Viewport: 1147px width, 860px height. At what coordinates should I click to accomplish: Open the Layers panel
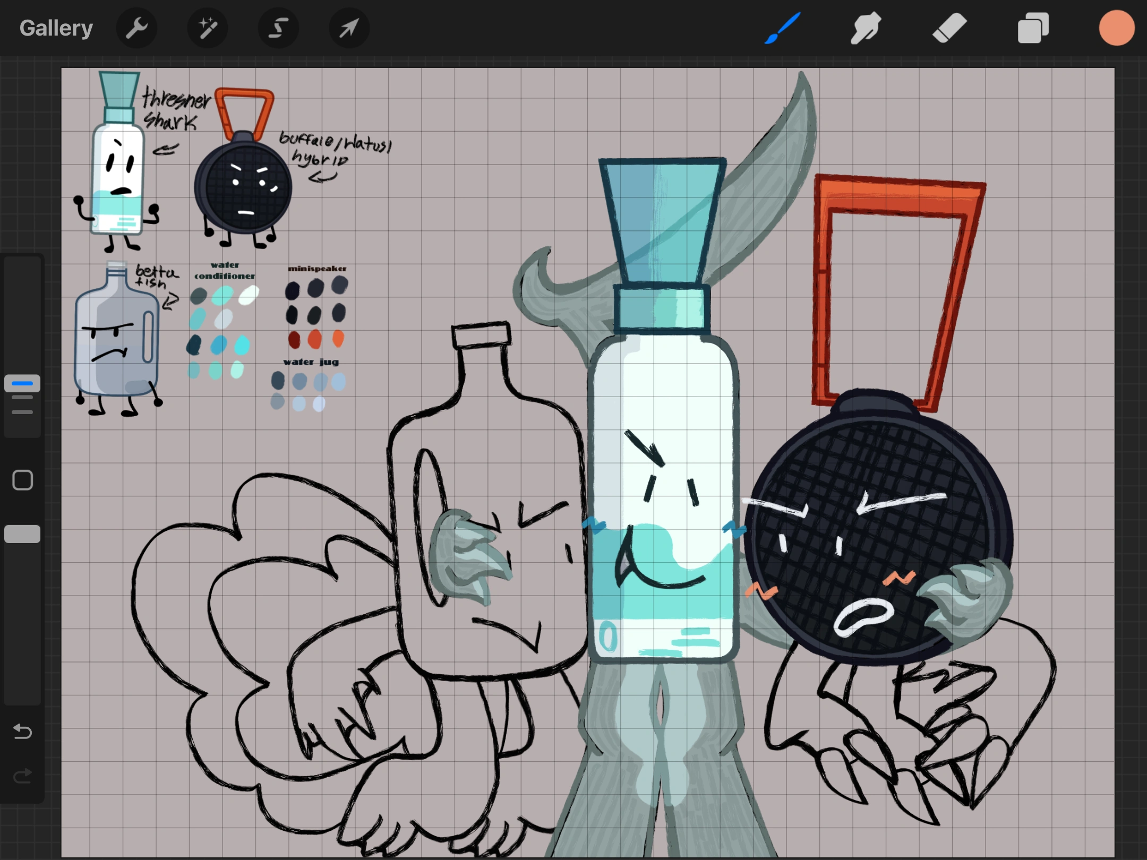[x=1033, y=28]
